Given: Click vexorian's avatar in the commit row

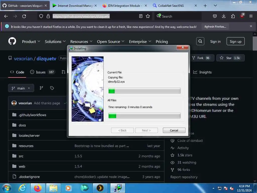Looking at the screenshot, I should pyautogui.click(x=14, y=103).
